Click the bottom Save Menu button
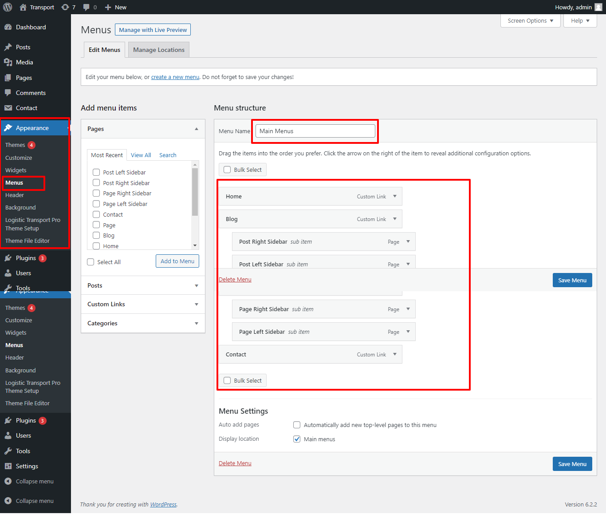 click(x=572, y=464)
